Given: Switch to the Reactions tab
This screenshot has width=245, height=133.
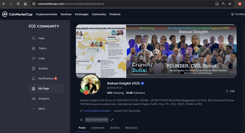Looking at the screenshot, I should click(131, 128).
